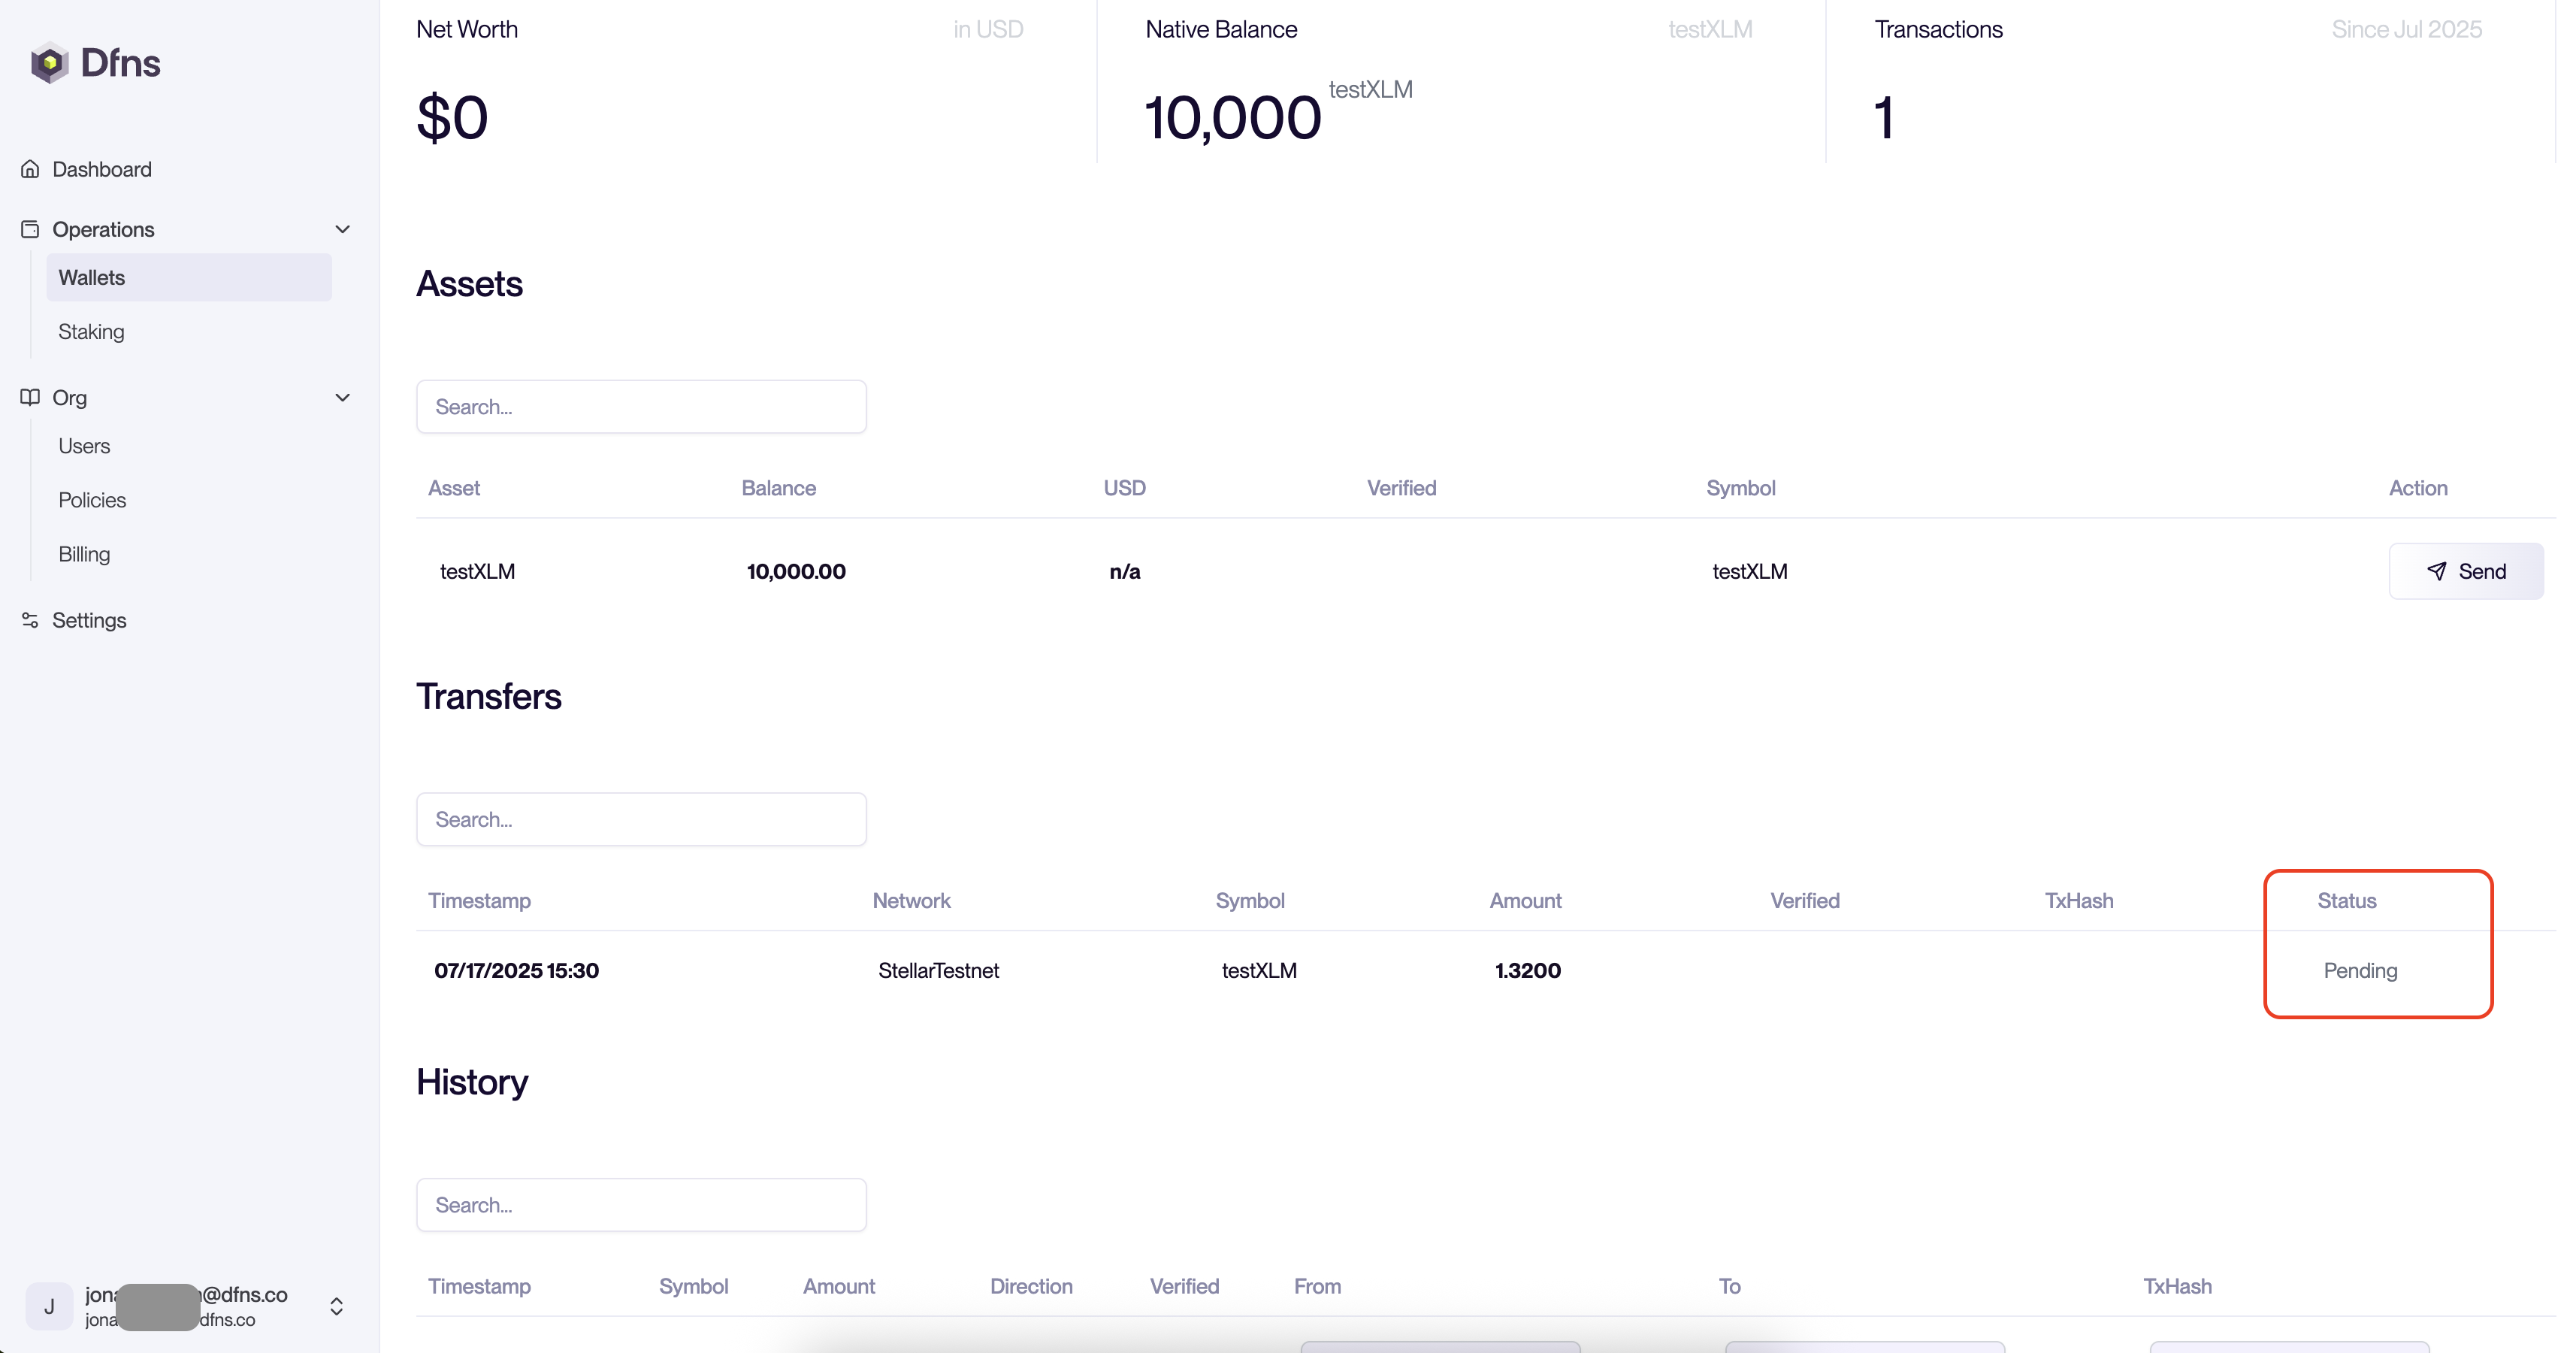Viewport: 2576px width, 1353px height.
Task: Open Billing under Org
Action: coord(84,554)
